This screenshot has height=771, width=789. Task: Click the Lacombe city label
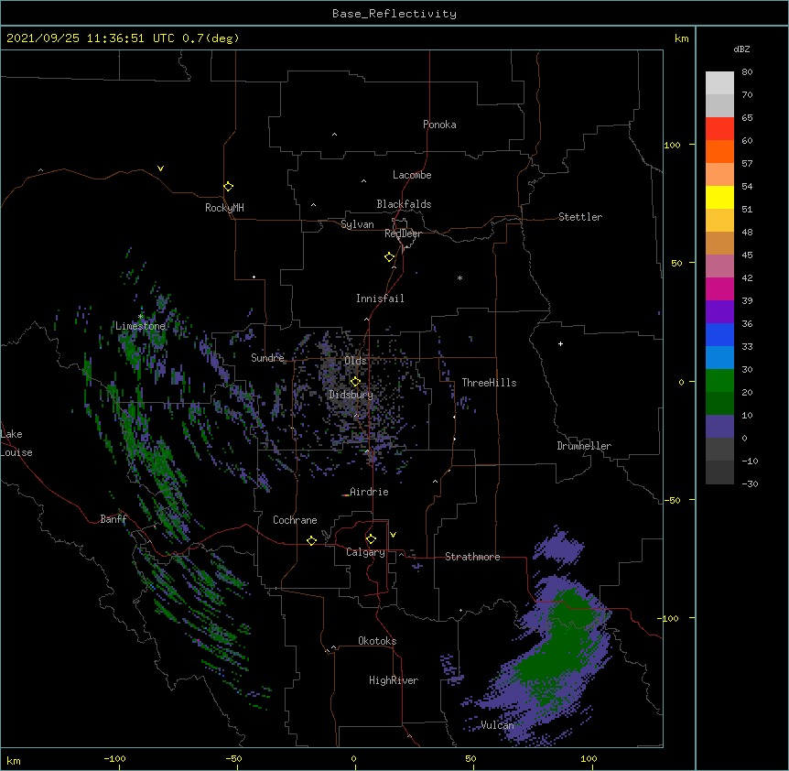tap(412, 175)
